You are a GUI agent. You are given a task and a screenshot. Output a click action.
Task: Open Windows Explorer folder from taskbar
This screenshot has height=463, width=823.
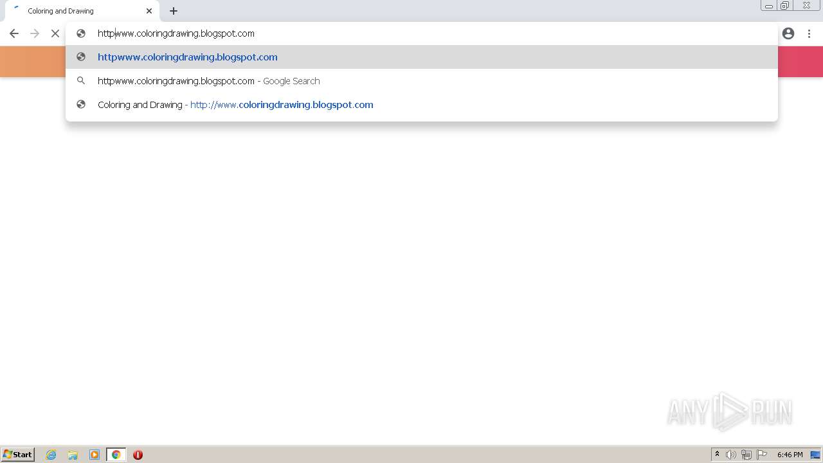pyautogui.click(x=73, y=455)
